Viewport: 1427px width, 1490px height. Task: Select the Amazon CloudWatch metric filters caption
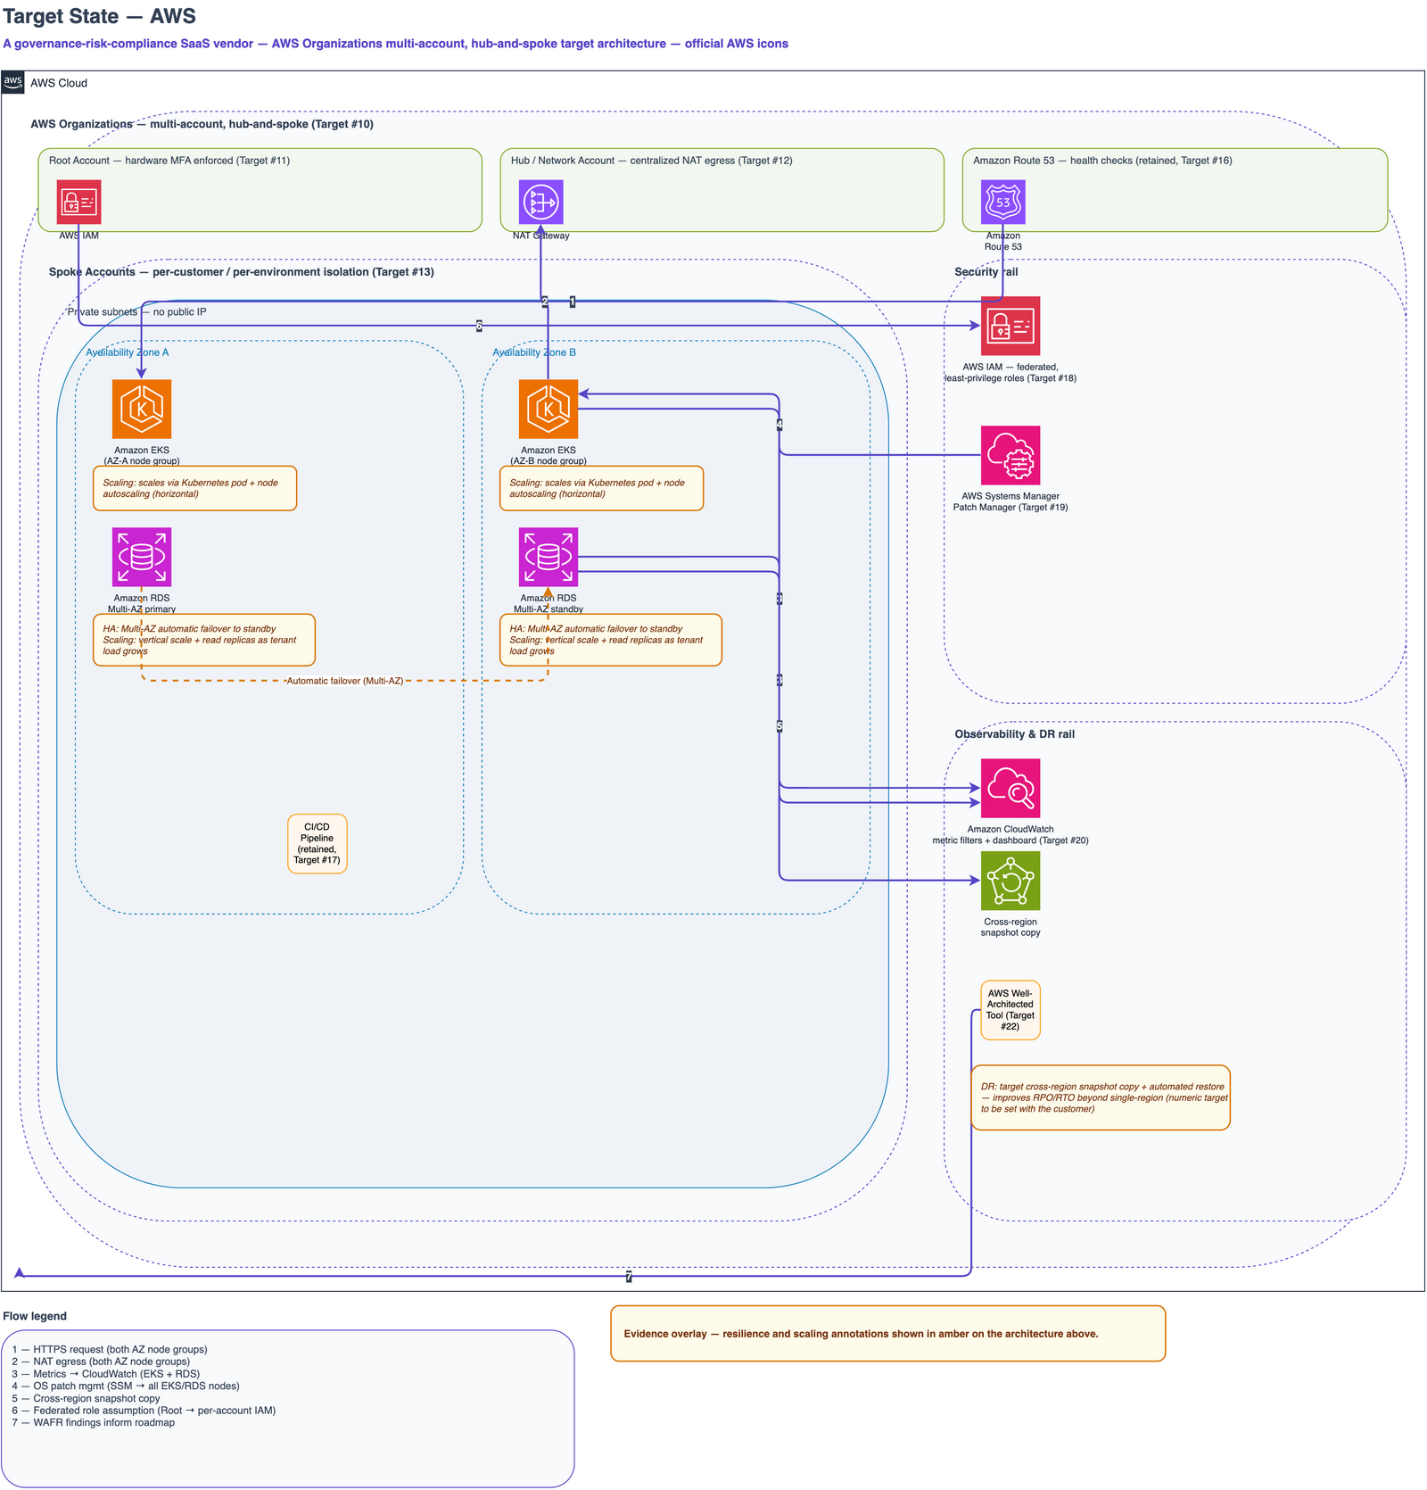pos(1010,835)
